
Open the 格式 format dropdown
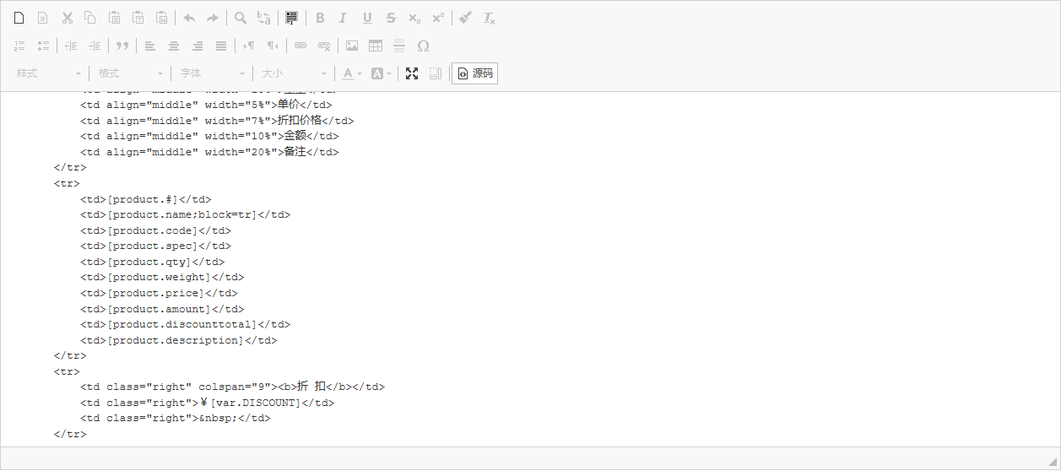131,73
